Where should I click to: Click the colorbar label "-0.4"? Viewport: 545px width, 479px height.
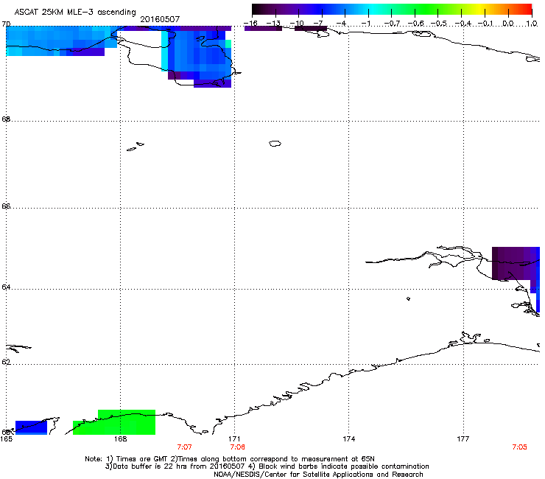click(x=463, y=24)
